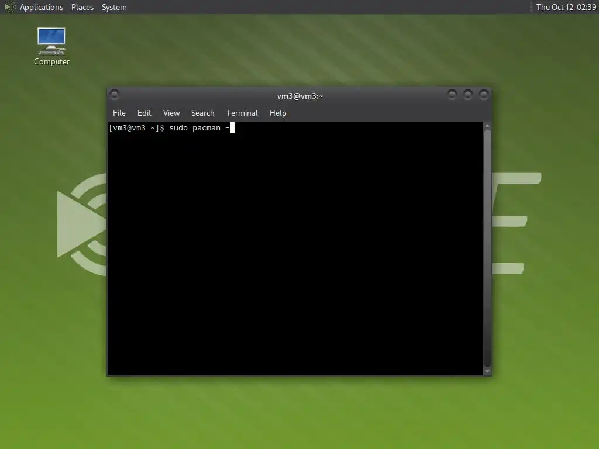Open the System menu
This screenshot has height=449, width=599.
tap(114, 7)
